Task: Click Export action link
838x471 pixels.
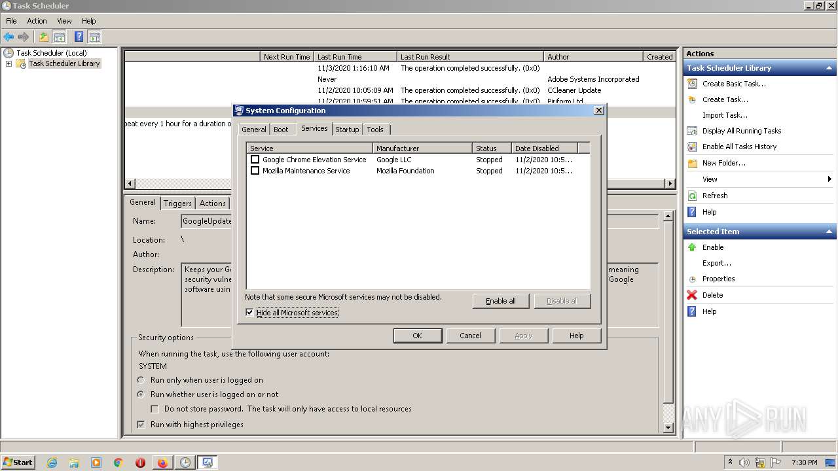Action: (717, 263)
